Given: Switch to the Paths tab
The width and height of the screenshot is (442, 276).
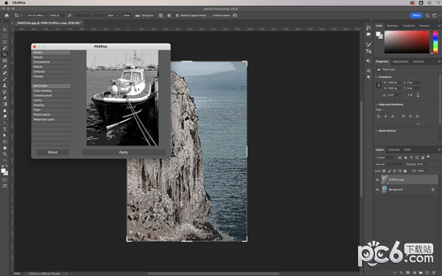Looking at the screenshot, I should pyautogui.click(x=407, y=149).
